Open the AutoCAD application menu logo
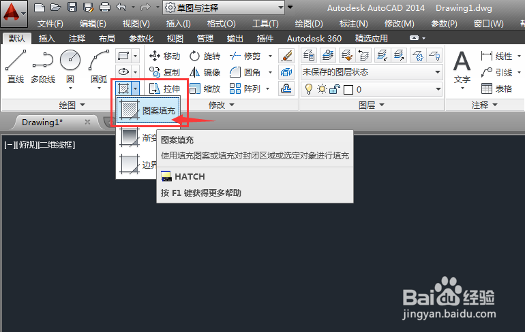The height and width of the screenshot is (332, 525). (x=14, y=14)
